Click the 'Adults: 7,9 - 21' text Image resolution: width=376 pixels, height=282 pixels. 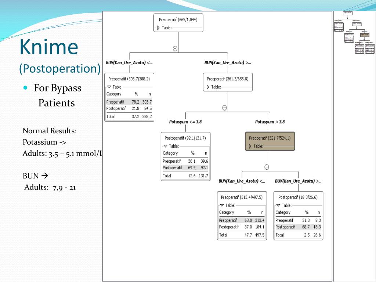50,187
